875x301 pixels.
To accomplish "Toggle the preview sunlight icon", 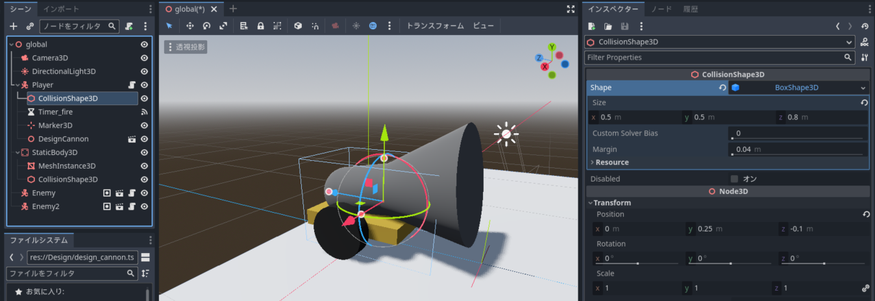I will pyautogui.click(x=356, y=26).
